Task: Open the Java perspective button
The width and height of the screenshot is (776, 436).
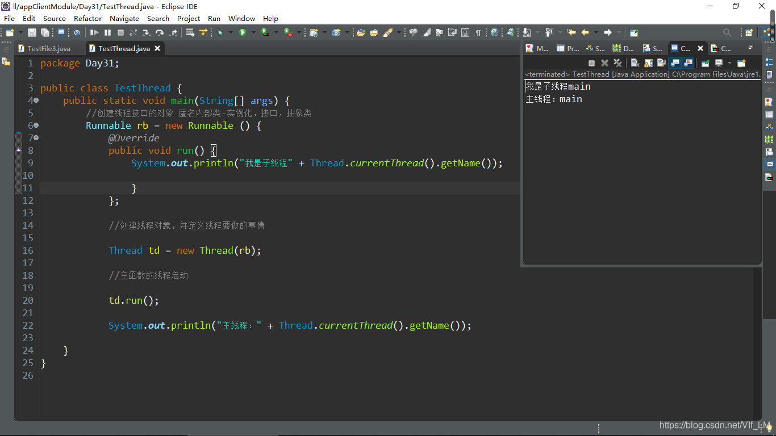Action: [x=767, y=32]
